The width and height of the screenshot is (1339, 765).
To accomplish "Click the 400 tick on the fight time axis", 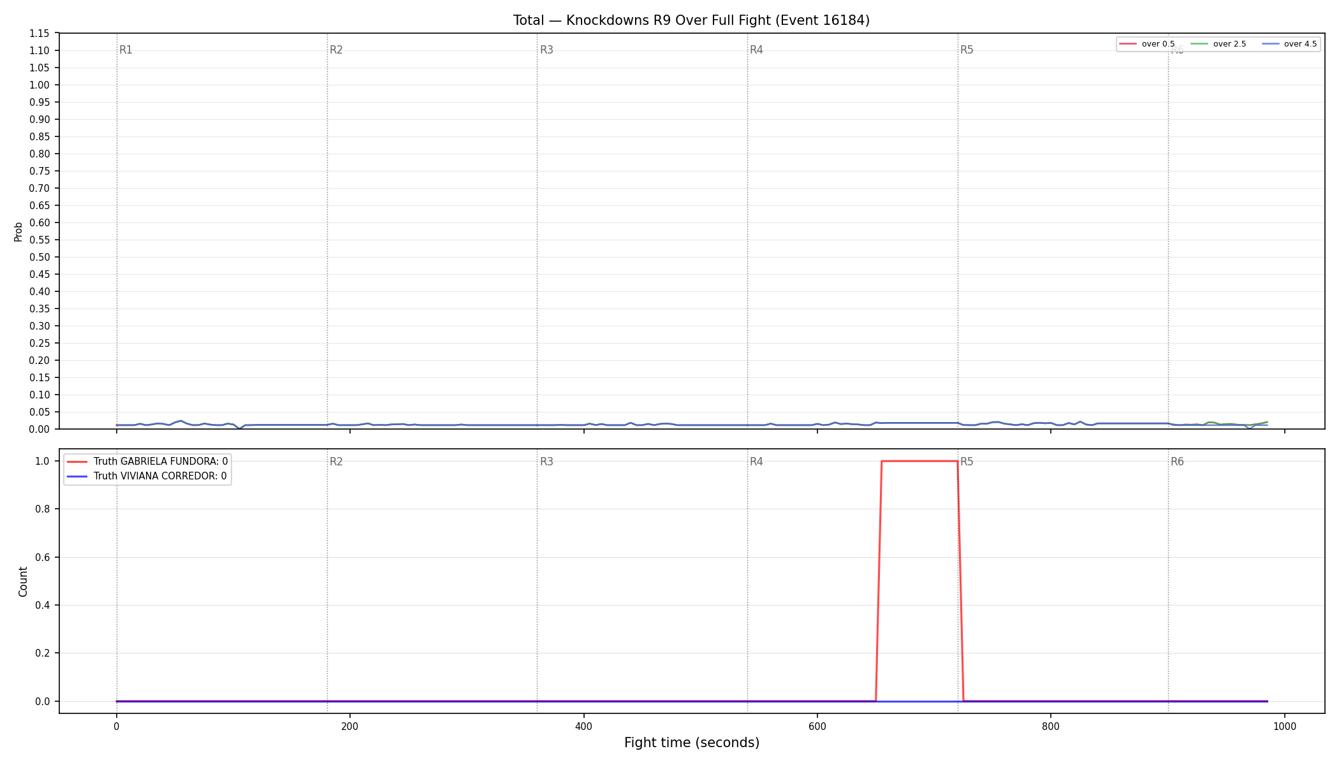I will tap(583, 725).
